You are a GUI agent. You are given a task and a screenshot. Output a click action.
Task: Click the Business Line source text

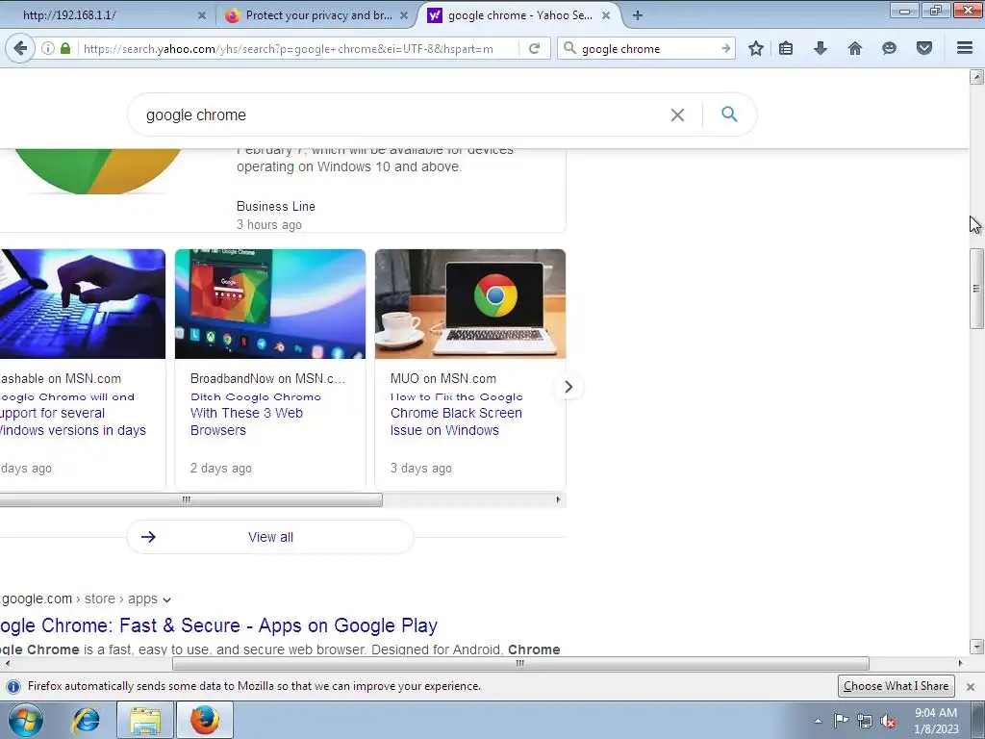276,206
